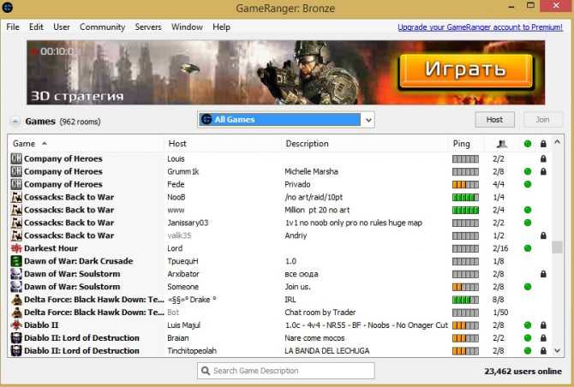Open the Edit menu
Viewport: 574px width, 387px height.
(36, 27)
